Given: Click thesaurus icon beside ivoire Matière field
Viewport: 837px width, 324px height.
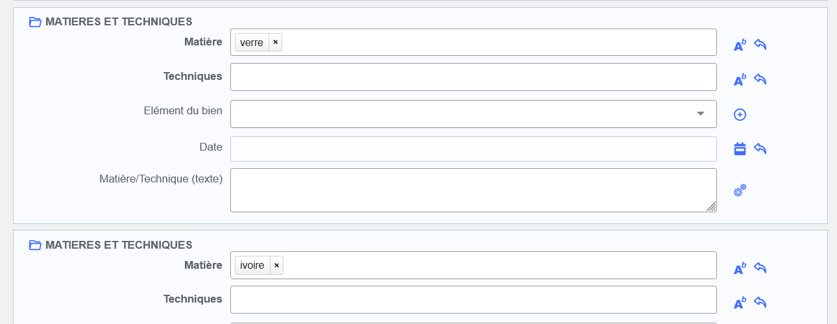Looking at the screenshot, I should point(740,268).
